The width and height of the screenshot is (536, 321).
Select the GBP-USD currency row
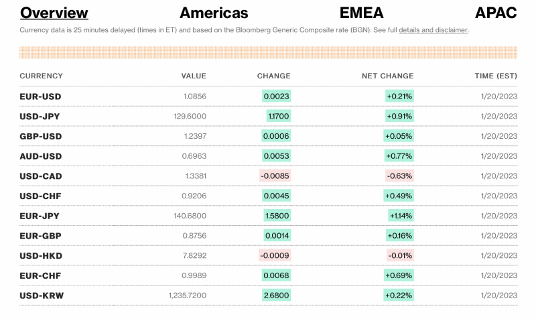[x=40, y=136]
